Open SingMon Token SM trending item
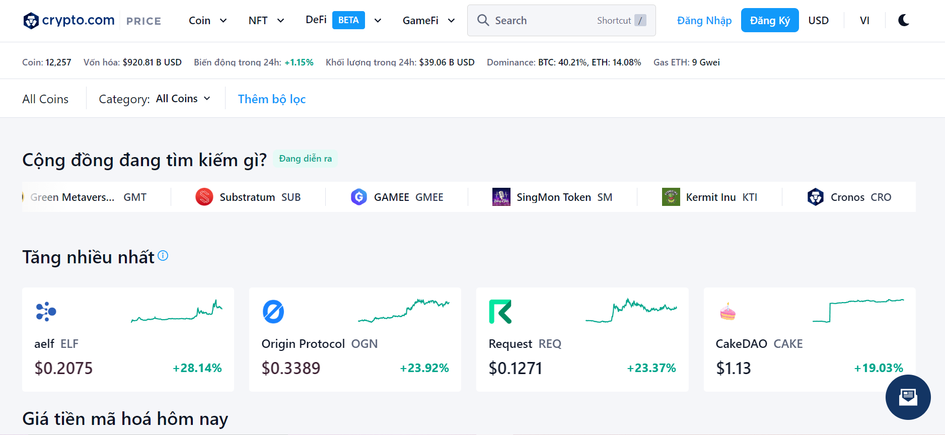Image resolution: width=945 pixels, height=435 pixels. [552, 197]
